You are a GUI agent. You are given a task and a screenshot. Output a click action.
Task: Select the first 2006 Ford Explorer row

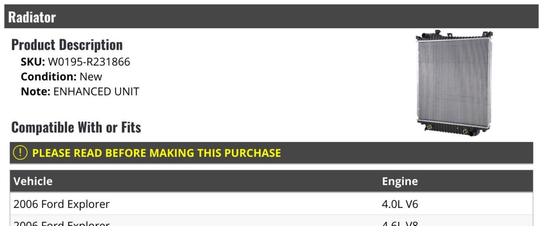(x=271, y=204)
